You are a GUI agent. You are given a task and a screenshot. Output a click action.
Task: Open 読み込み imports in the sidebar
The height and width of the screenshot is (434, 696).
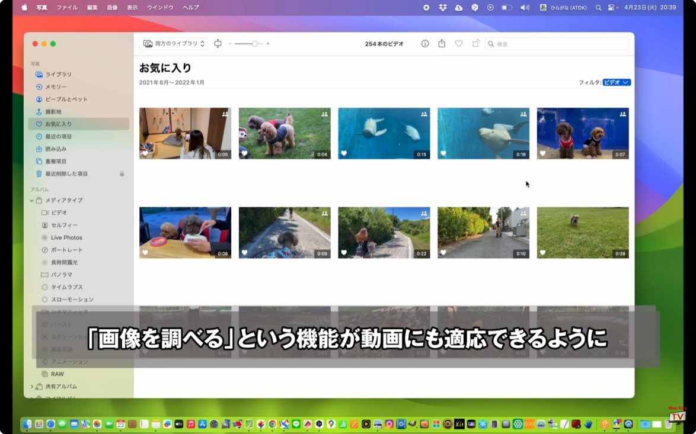[79, 149]
